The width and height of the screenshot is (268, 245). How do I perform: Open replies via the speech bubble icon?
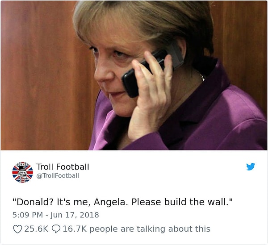coord(56,229)
